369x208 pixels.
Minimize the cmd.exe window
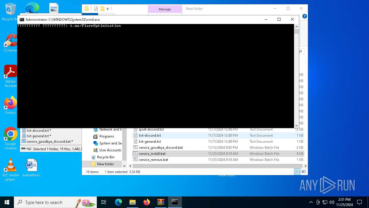click(x=266, y=19)
